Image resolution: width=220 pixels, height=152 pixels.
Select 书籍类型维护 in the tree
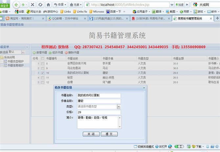(x=15, y=61)
